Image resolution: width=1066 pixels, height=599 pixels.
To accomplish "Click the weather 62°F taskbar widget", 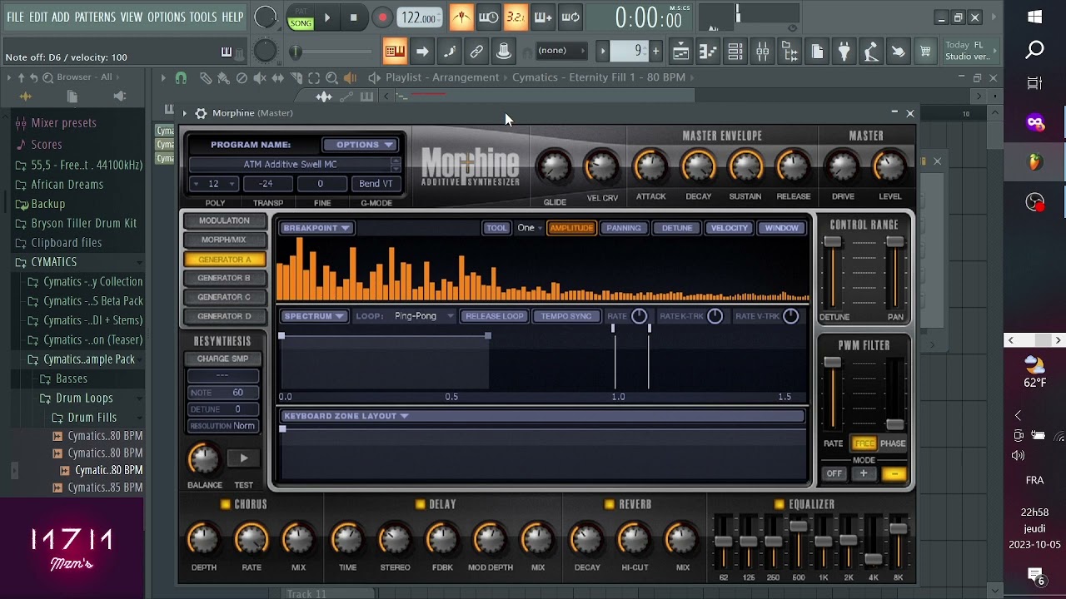I will 1035,372.
